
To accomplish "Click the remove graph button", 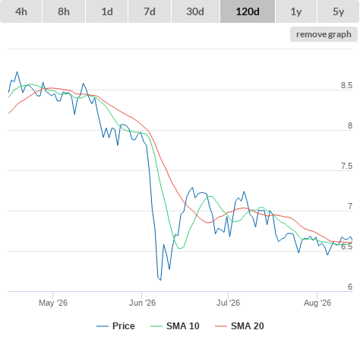I will (x=324, y=34).
